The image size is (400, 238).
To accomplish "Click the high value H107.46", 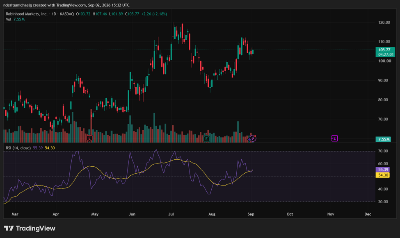I will pyautogui.click(x=100, y=14).
